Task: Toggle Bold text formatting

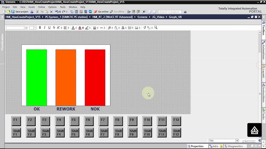Action: 40,27
